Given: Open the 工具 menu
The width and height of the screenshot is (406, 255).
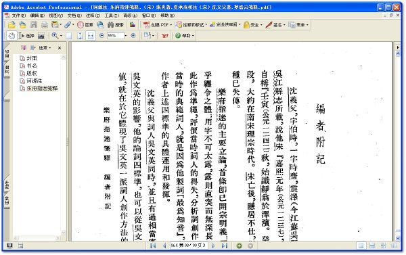Looking at the screenshot, I should pyautogui.click(x=112, y=16).
